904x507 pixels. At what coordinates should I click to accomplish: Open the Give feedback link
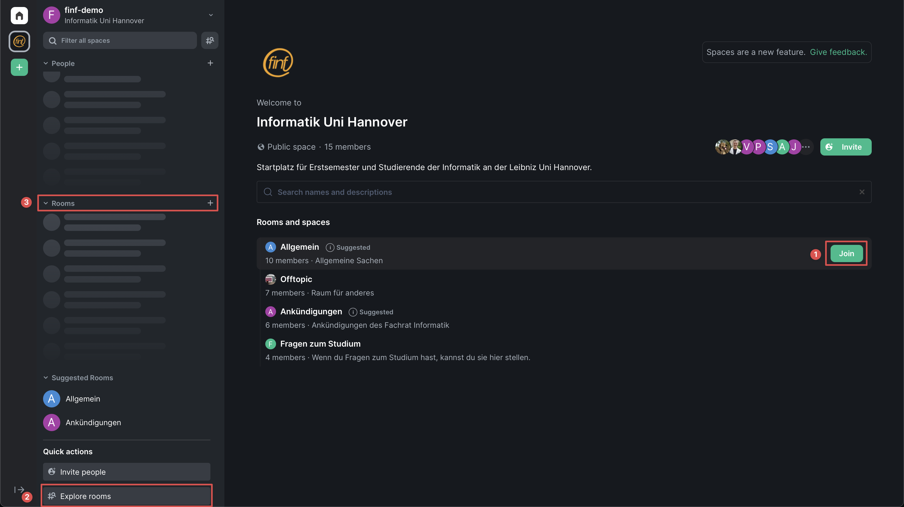838,52
